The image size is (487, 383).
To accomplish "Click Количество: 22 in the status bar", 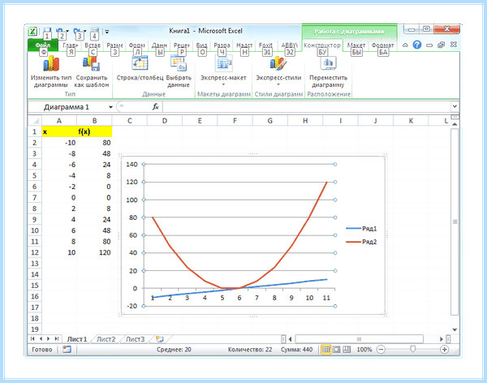I will point(250,350).
